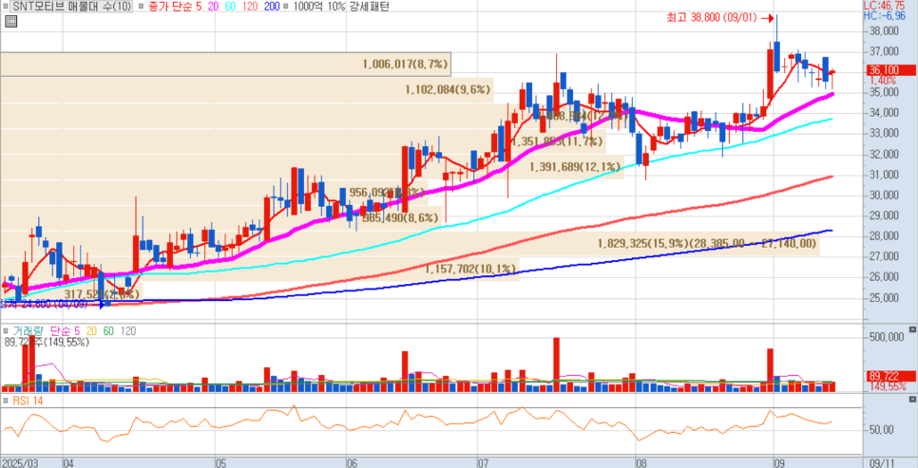Click the 1,006,017(8,7%) volume profile label
This screenshot has width=918, height=468.
[x=405, y=65]
